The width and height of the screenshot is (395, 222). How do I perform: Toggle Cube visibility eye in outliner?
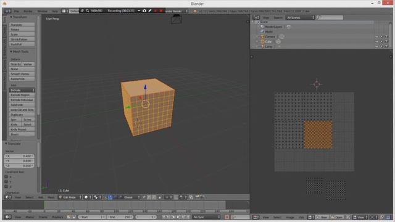point(377,41)
